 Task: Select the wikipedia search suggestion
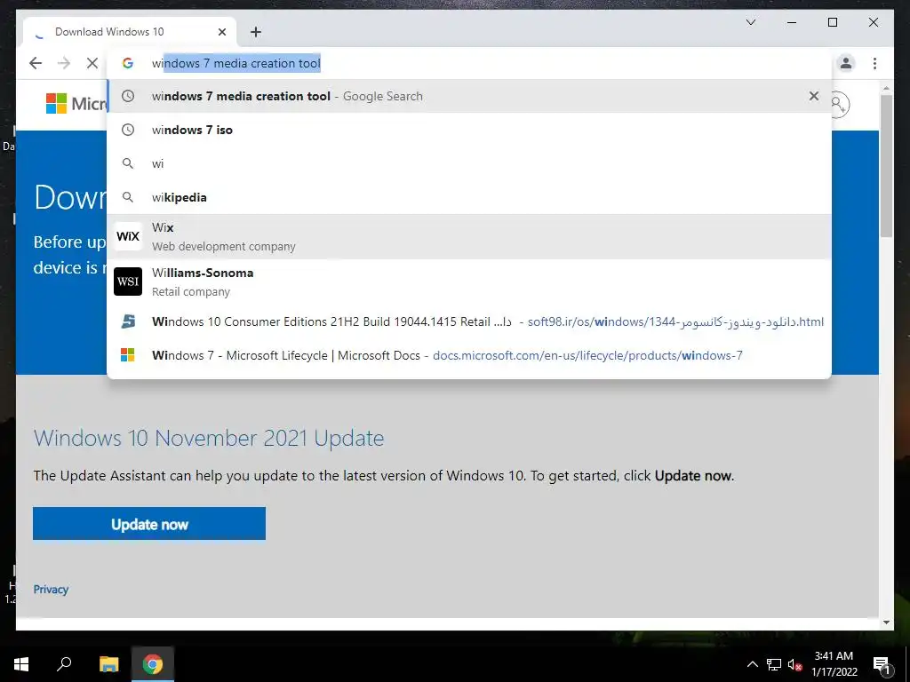coord(469,197)
